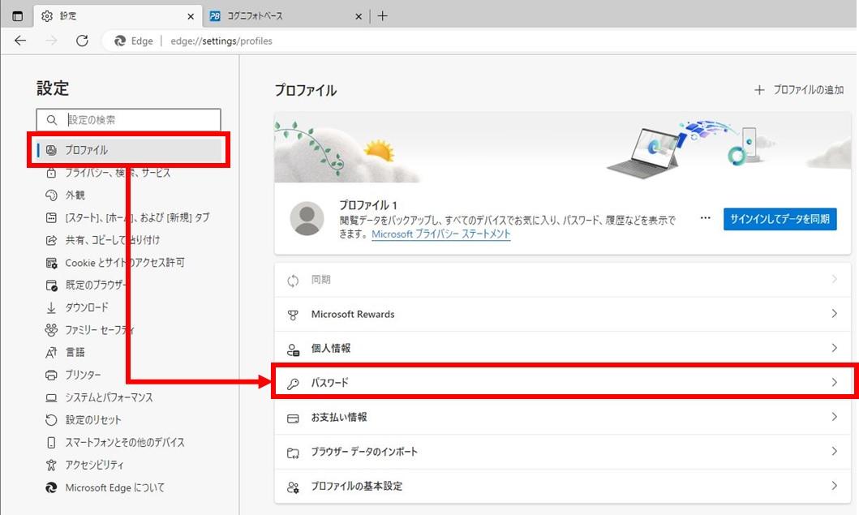Image resolution: width=859 pixels, height=515 pixels.
Task: Click the browser back arrow
Action: tap(20, 41)
